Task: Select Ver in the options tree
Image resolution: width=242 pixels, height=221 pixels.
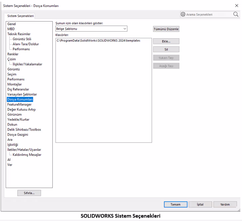Action: [10, 165]
